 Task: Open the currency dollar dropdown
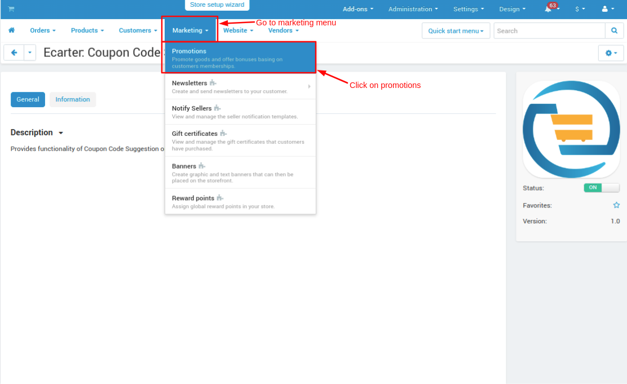pyautogui.click(x=580, y=9)
